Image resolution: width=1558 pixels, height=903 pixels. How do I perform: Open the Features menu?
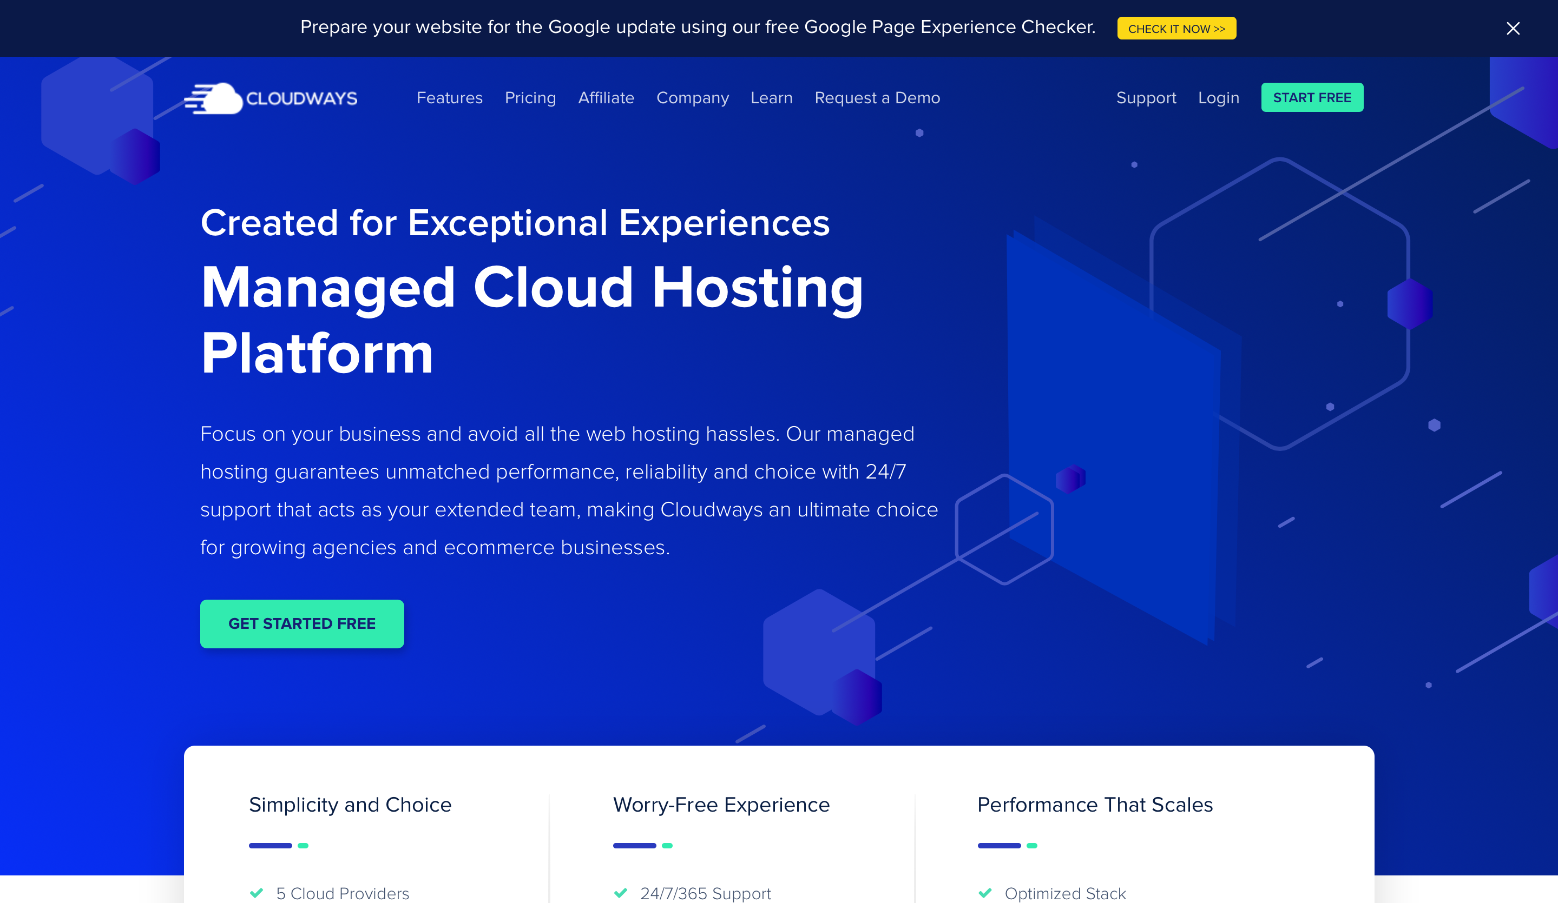click(450, 97)
